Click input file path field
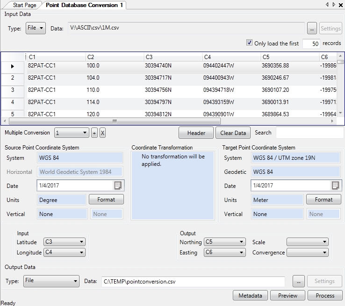This screenshot has height=306, width=345. point(186,28)
